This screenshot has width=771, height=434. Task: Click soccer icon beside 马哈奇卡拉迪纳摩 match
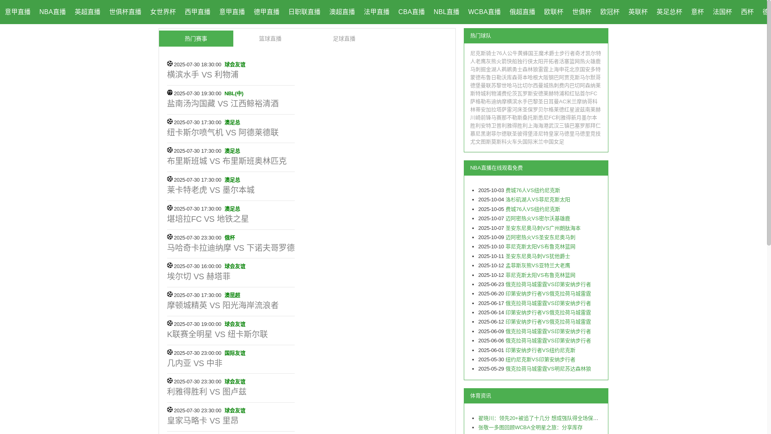170,237
